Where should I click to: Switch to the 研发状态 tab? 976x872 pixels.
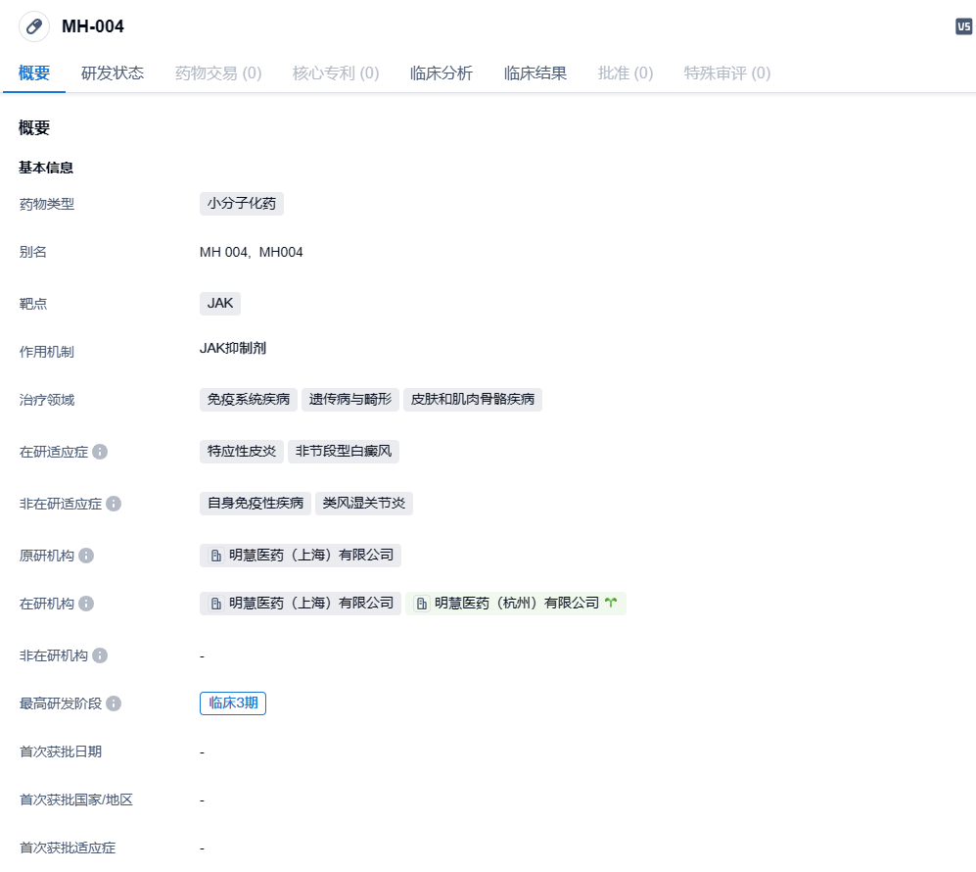pos(113,73)
